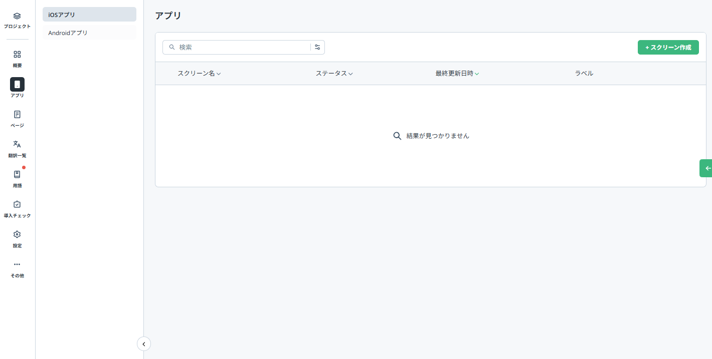The height and width of the screenshot is (359, 712).
Task: Open the filter options beside the search box
Action: click(x=317, y=47)
